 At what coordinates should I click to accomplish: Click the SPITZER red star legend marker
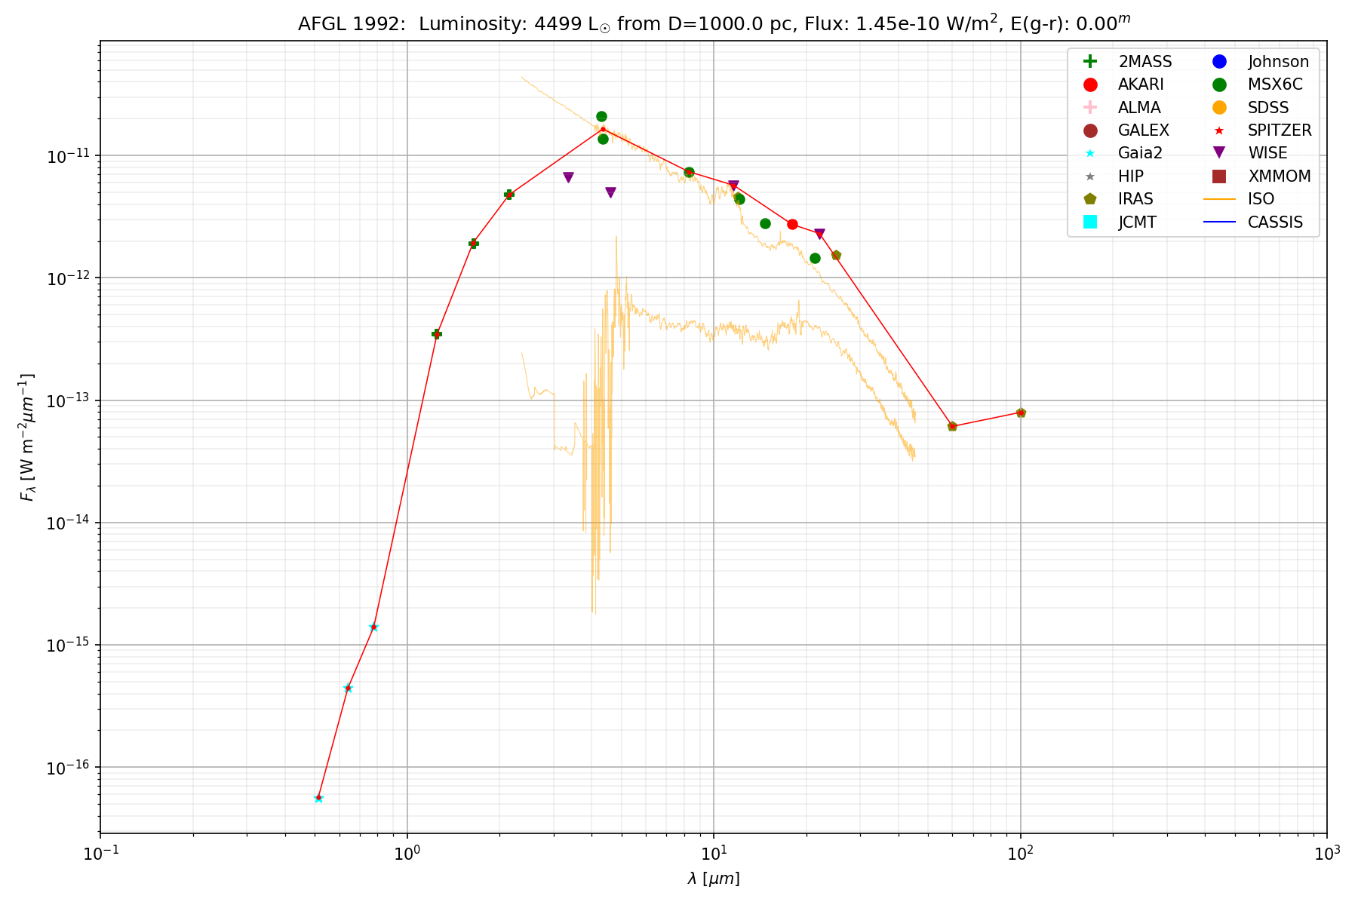(x=1219, y=130)
